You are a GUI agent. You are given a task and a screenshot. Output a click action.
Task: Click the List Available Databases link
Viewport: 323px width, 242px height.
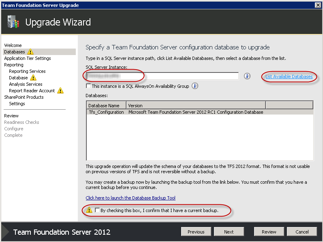[x=289, y=76]
